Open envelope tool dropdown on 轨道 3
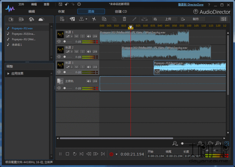This screenshot has height=167, width=235. pyautogui.click(x=72, y=67)
